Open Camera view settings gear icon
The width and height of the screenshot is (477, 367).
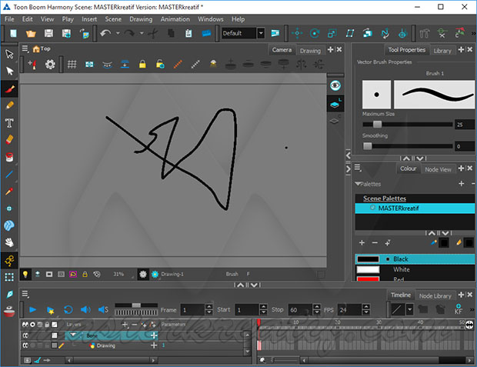pyautogui.click(x=50, y=64)
